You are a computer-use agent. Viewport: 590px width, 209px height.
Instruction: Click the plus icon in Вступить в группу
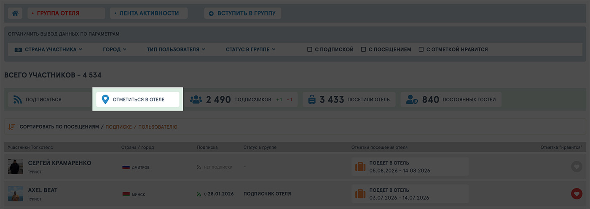click(x=211, y=13)
